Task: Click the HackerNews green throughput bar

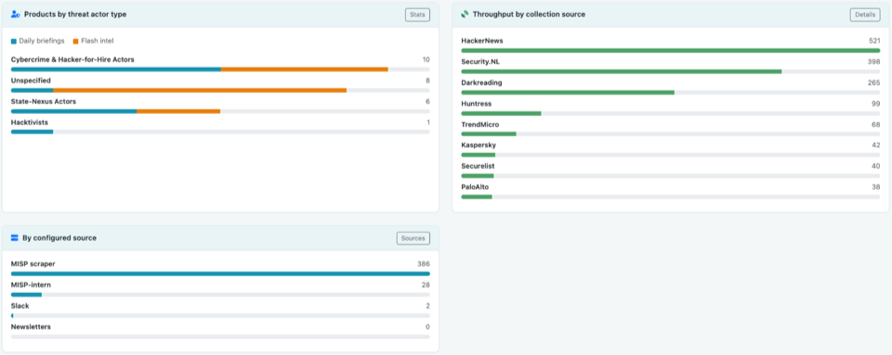Action: pyautogui.click(x=671, y=50)
